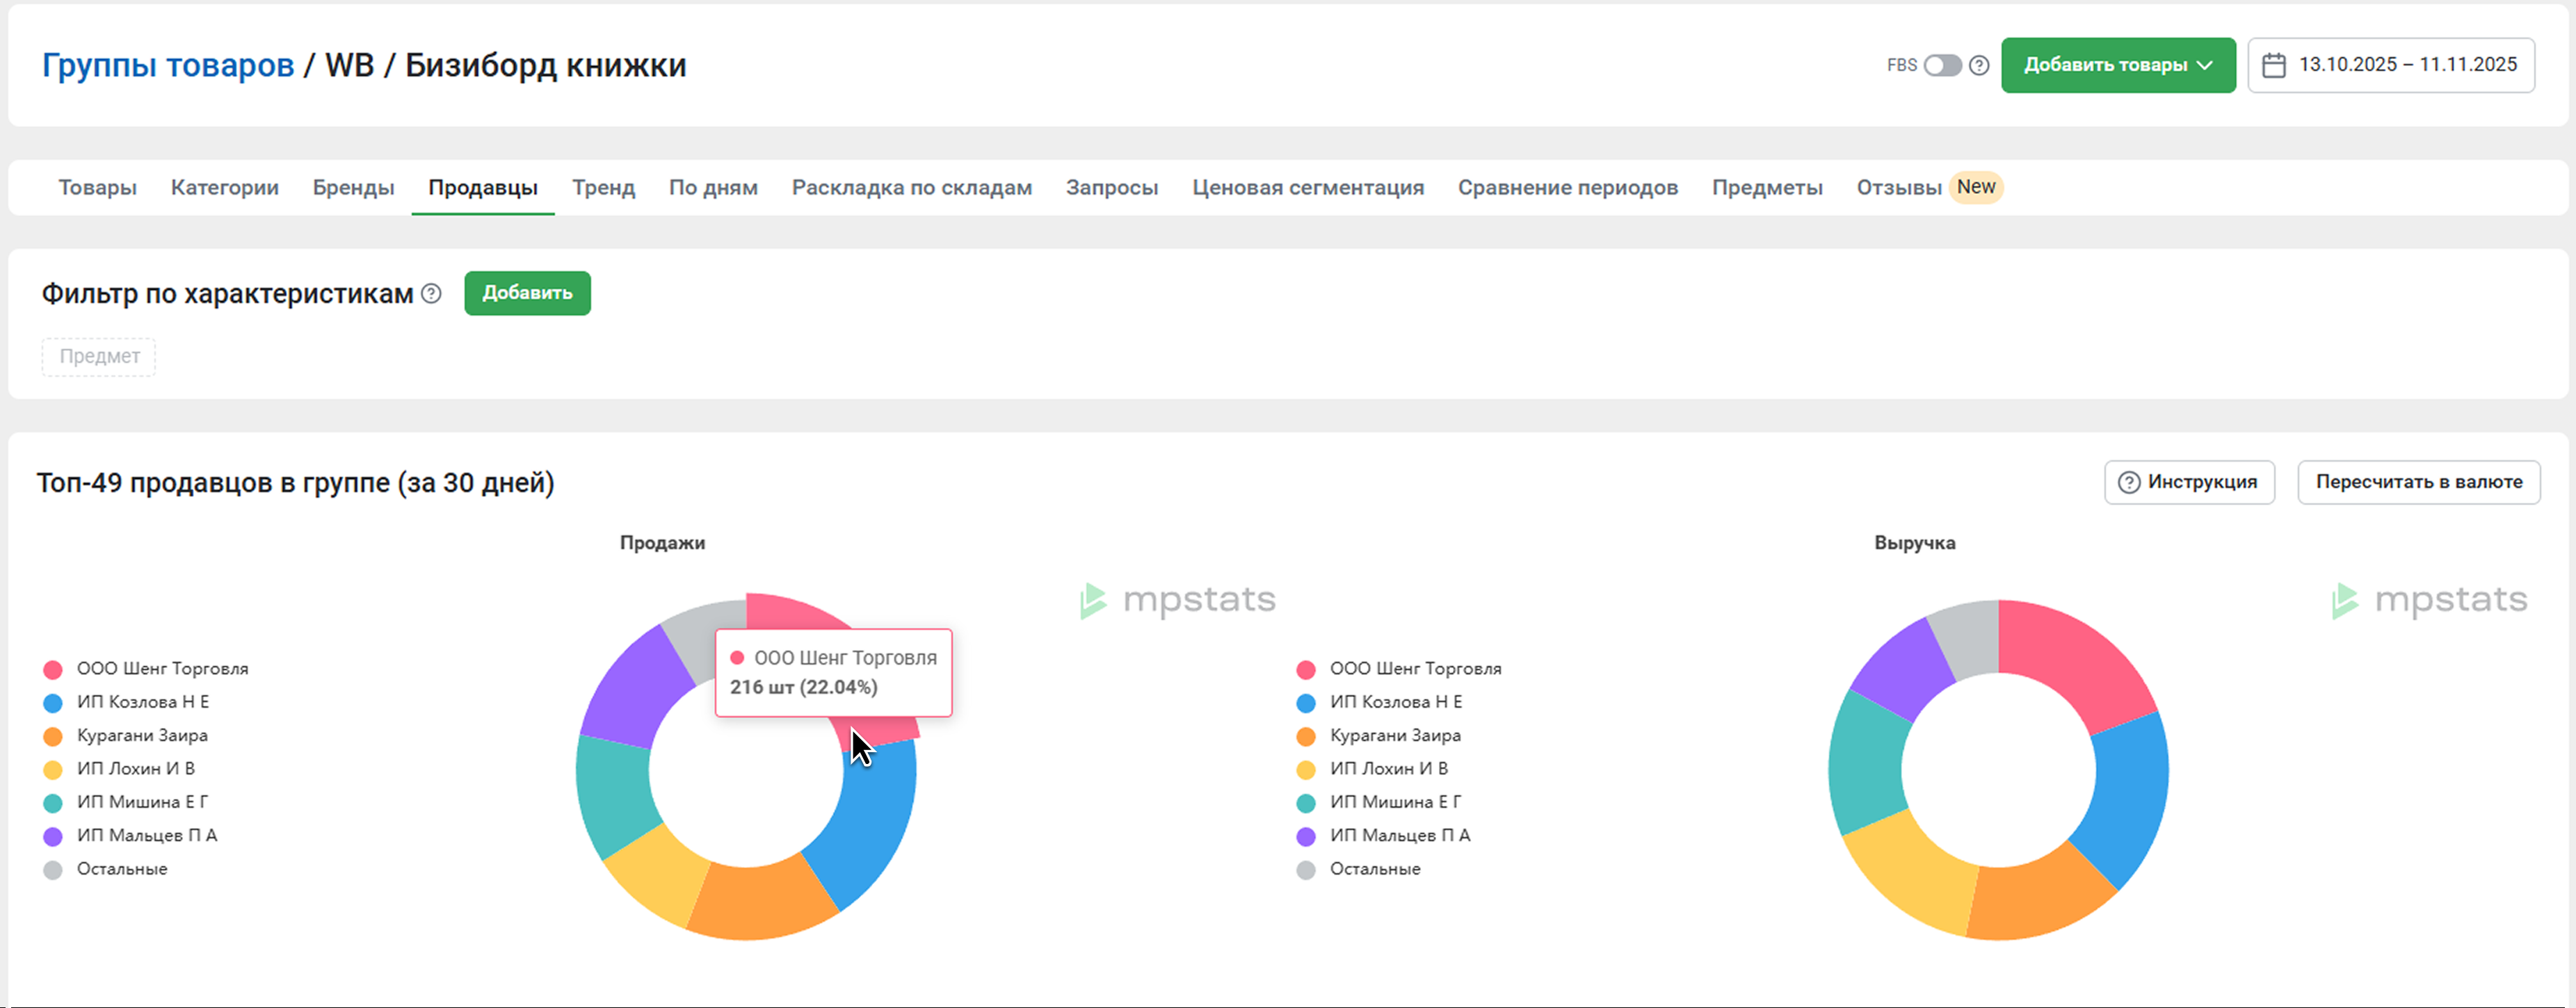The height and width of the screenshot is (1008, 2576).
Task: Open the Раскладка по складам tab
Action: (x=911, y=188)
